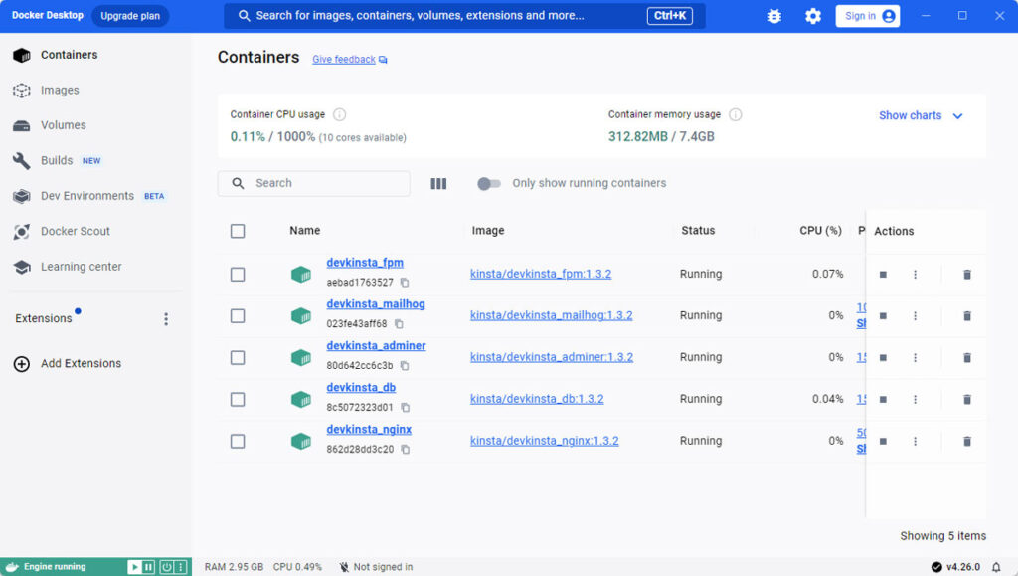Open the bug report icon
This screenshot has height=576, width=1018.
tap(774, 16)
